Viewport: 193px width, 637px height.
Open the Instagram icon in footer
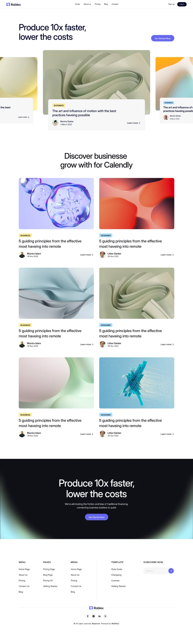(94, 616)
